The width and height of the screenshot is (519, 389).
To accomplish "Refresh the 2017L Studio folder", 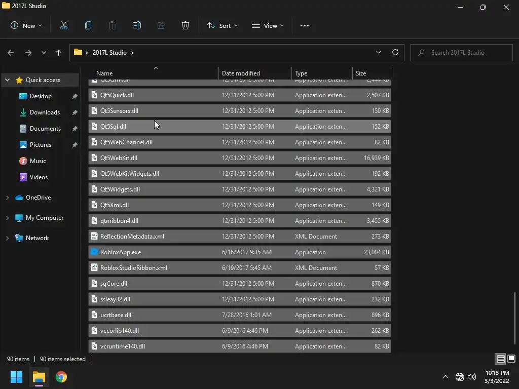I will coord(395,52).
